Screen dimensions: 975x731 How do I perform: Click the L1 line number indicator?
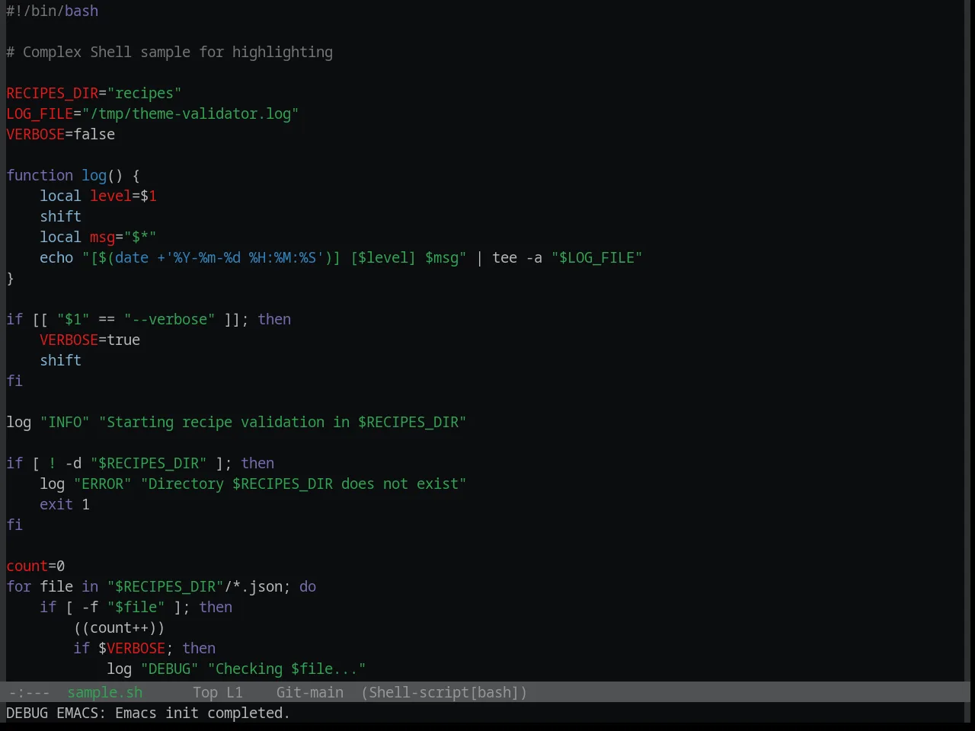tap(234, 692)
